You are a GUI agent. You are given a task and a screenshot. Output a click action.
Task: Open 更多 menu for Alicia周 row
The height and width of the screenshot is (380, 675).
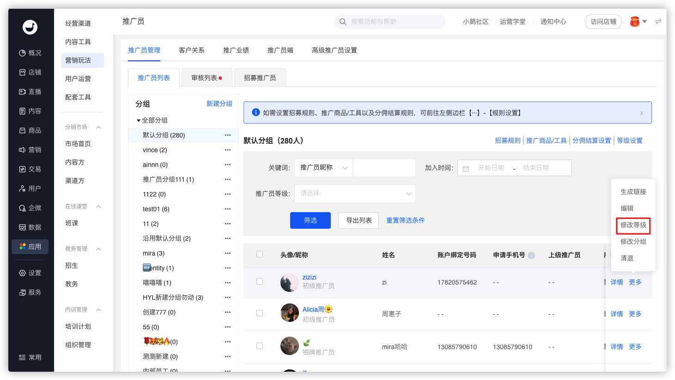click(x=635, y=314)
